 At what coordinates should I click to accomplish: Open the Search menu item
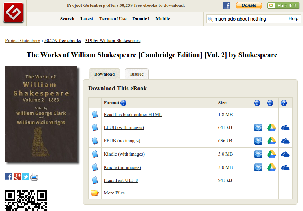tap(67, 19)
